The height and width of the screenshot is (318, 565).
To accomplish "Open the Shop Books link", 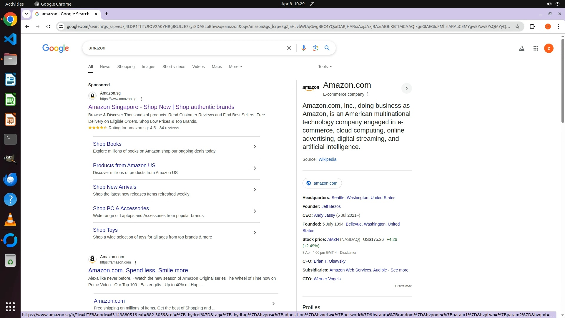I will point(107,144).
